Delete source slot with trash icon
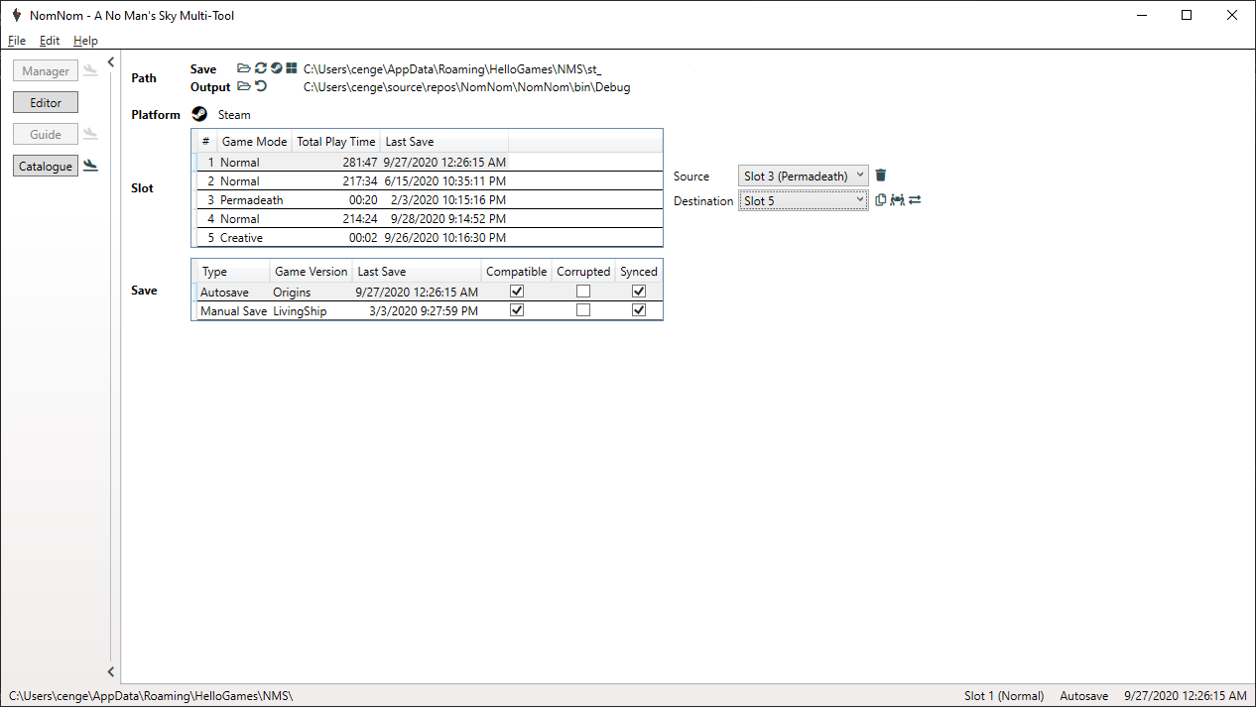Viewport: 1256px width, 707px height. [881, 176]
